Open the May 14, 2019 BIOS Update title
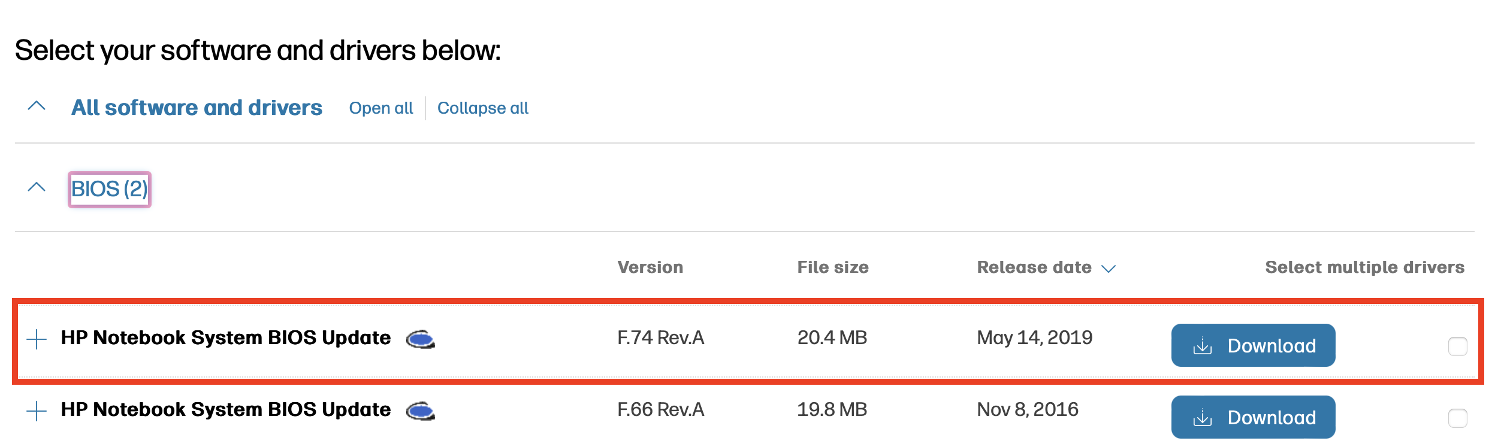1504x444 pixels. [226, 338]
